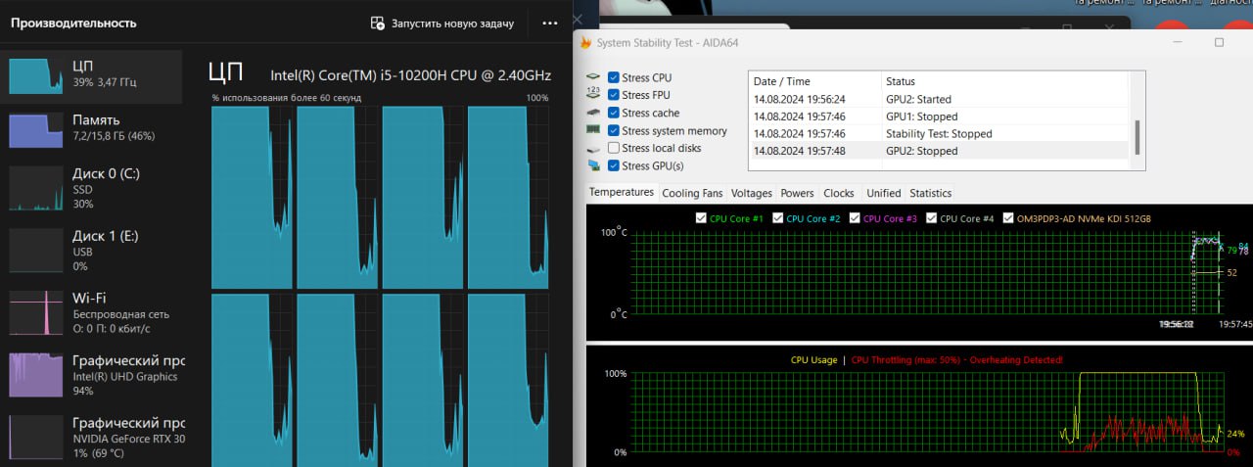Select the Disk 0 (C:) graph thumbnail
Screen dimensions: 1253x467
36,188
